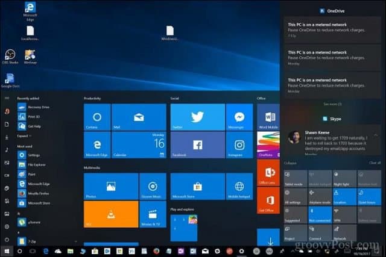Click the Play and explore game tile
This screenshot has height=257, width=386.
click(x=184, y=228)
